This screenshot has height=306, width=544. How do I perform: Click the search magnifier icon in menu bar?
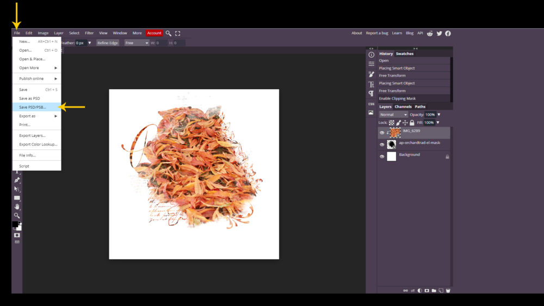(x=169, y=33)
